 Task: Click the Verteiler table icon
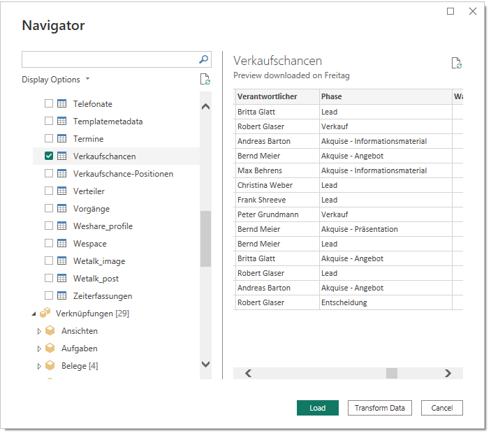pos(62,191)
